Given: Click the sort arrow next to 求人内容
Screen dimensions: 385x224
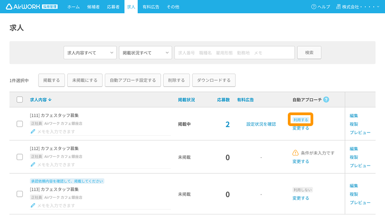Looking at the screenshot, I should click(x=50, y=100).
